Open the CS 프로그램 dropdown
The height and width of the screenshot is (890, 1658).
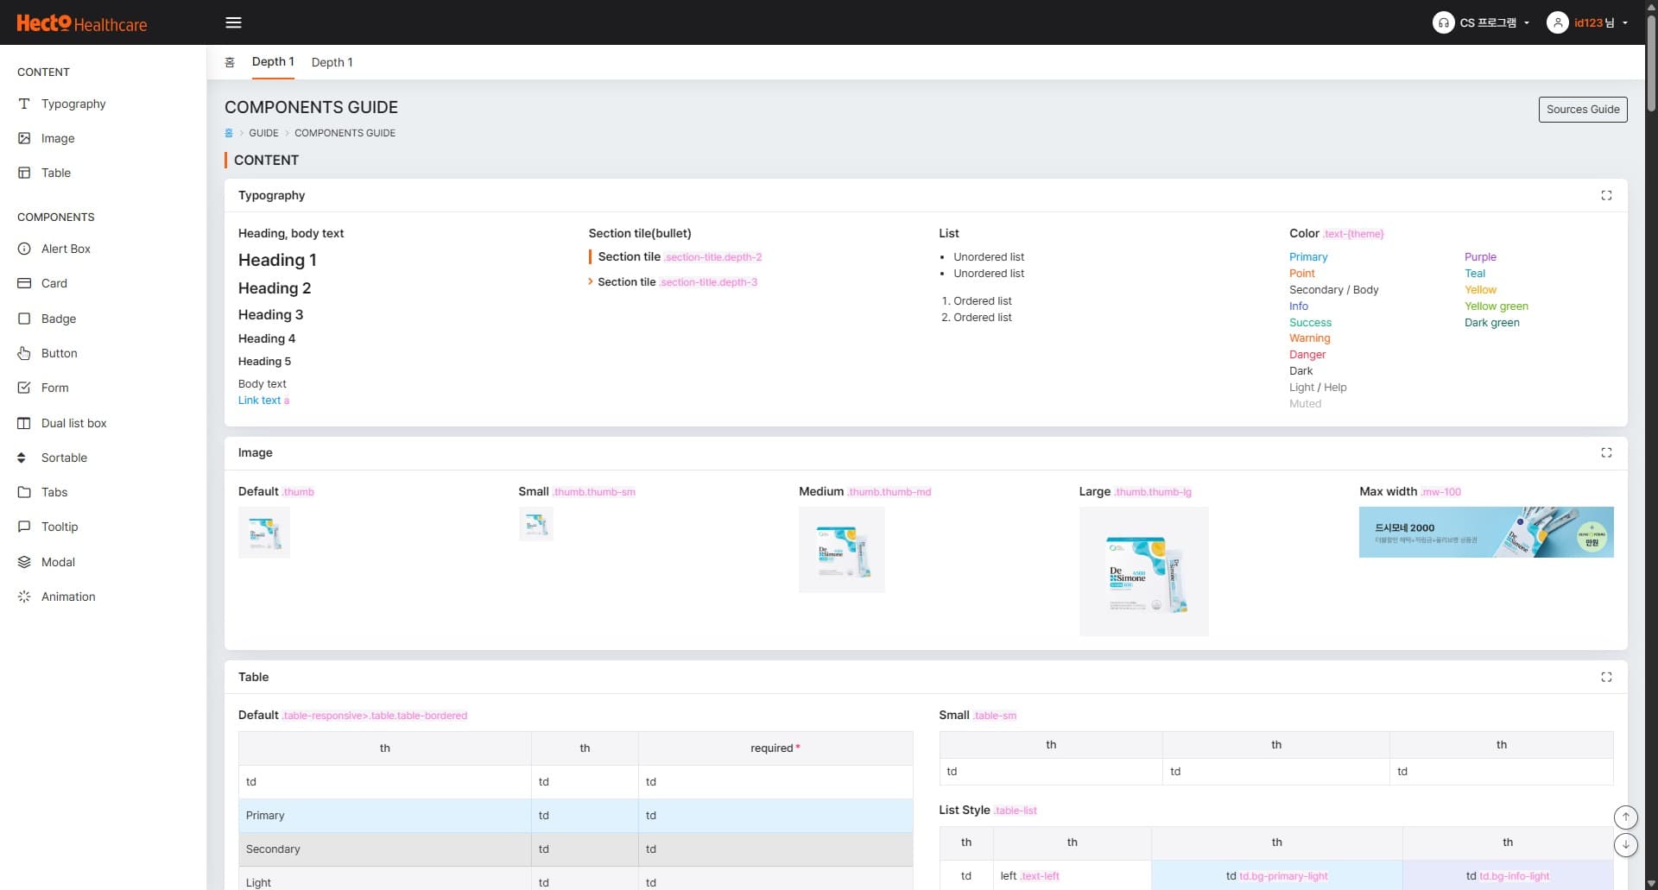coord(1481,23)
